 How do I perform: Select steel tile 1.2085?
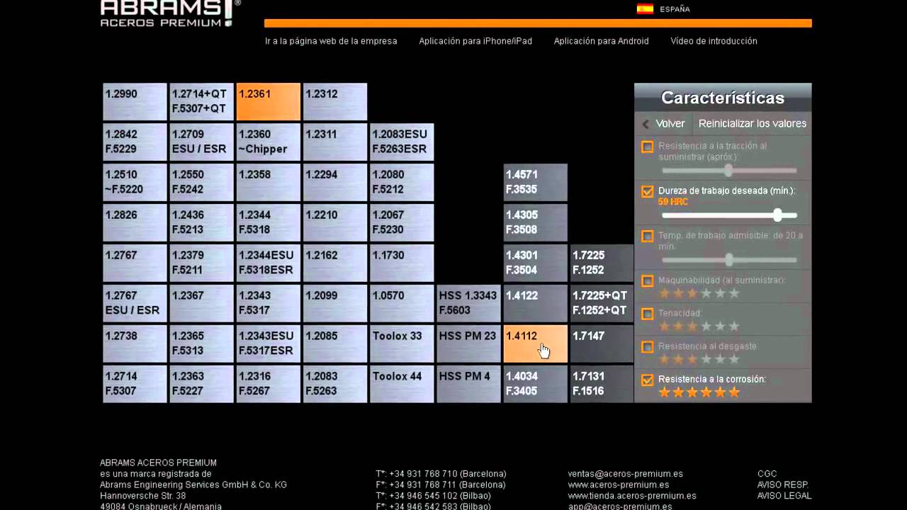[x=335, y=344]
